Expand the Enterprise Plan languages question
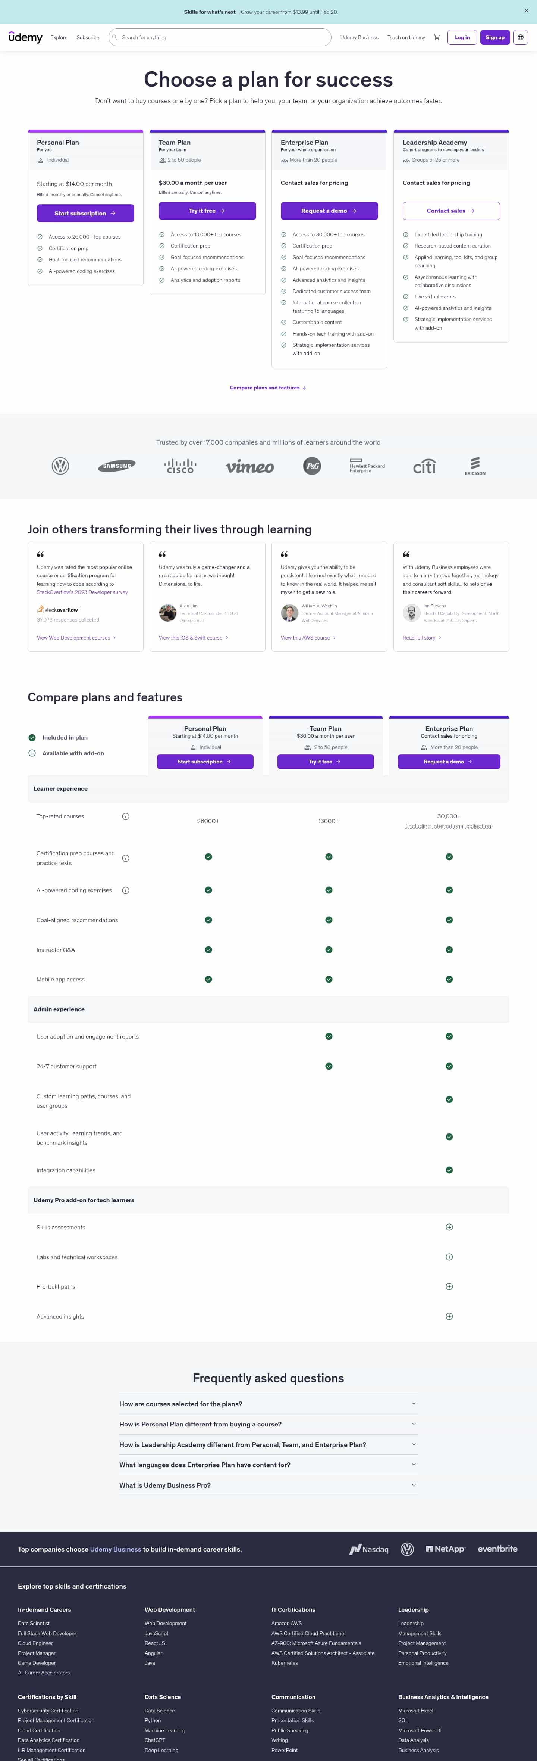 click(x=268, y=1465)
